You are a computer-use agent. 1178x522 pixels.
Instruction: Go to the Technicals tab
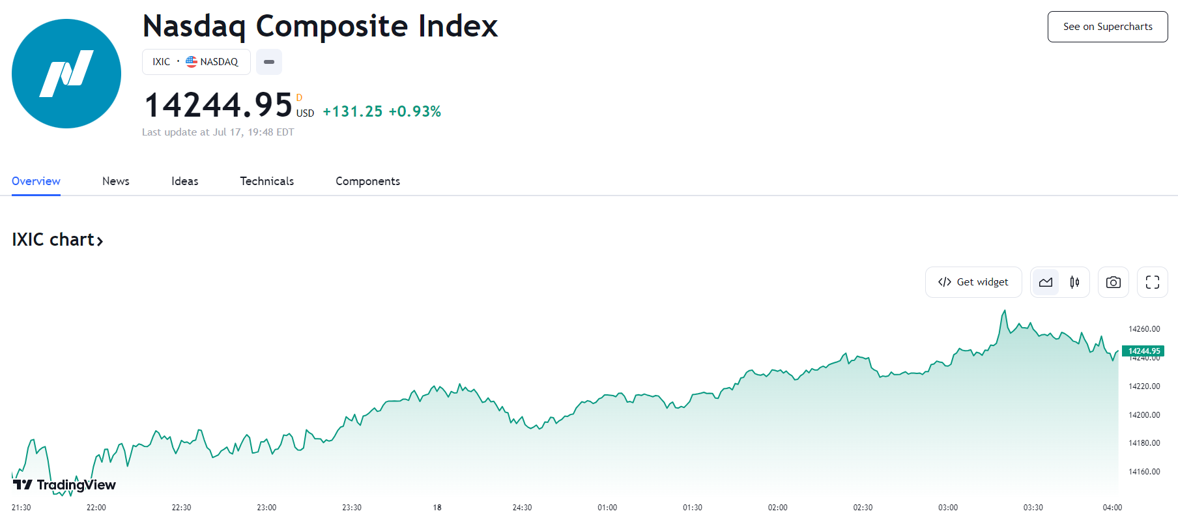pos(267,181)
